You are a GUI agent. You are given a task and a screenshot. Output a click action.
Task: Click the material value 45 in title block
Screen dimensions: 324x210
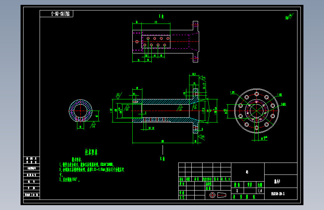[247, 172]
